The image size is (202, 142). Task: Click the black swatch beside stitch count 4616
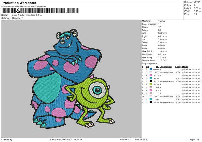click(151, 102)
